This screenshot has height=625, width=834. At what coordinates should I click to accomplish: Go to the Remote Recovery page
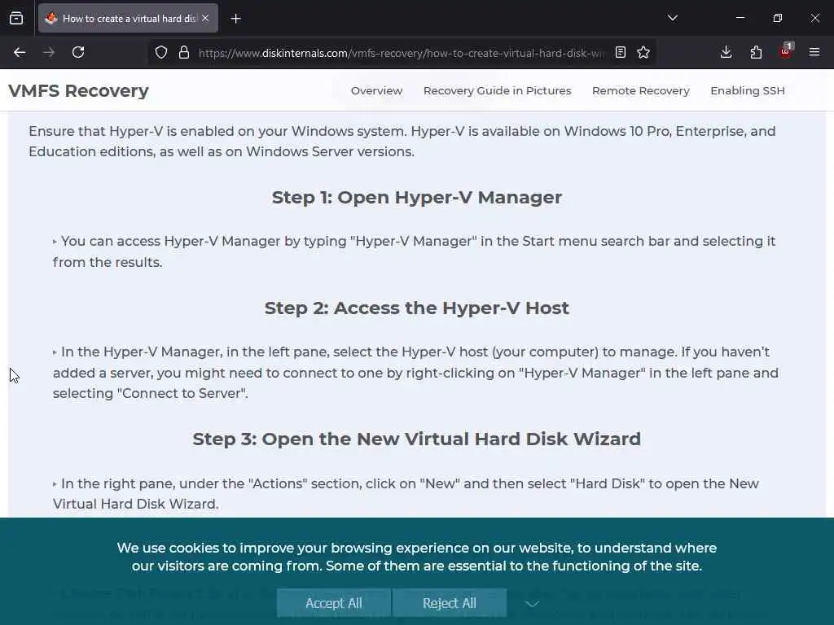click(x=641, y=91)
